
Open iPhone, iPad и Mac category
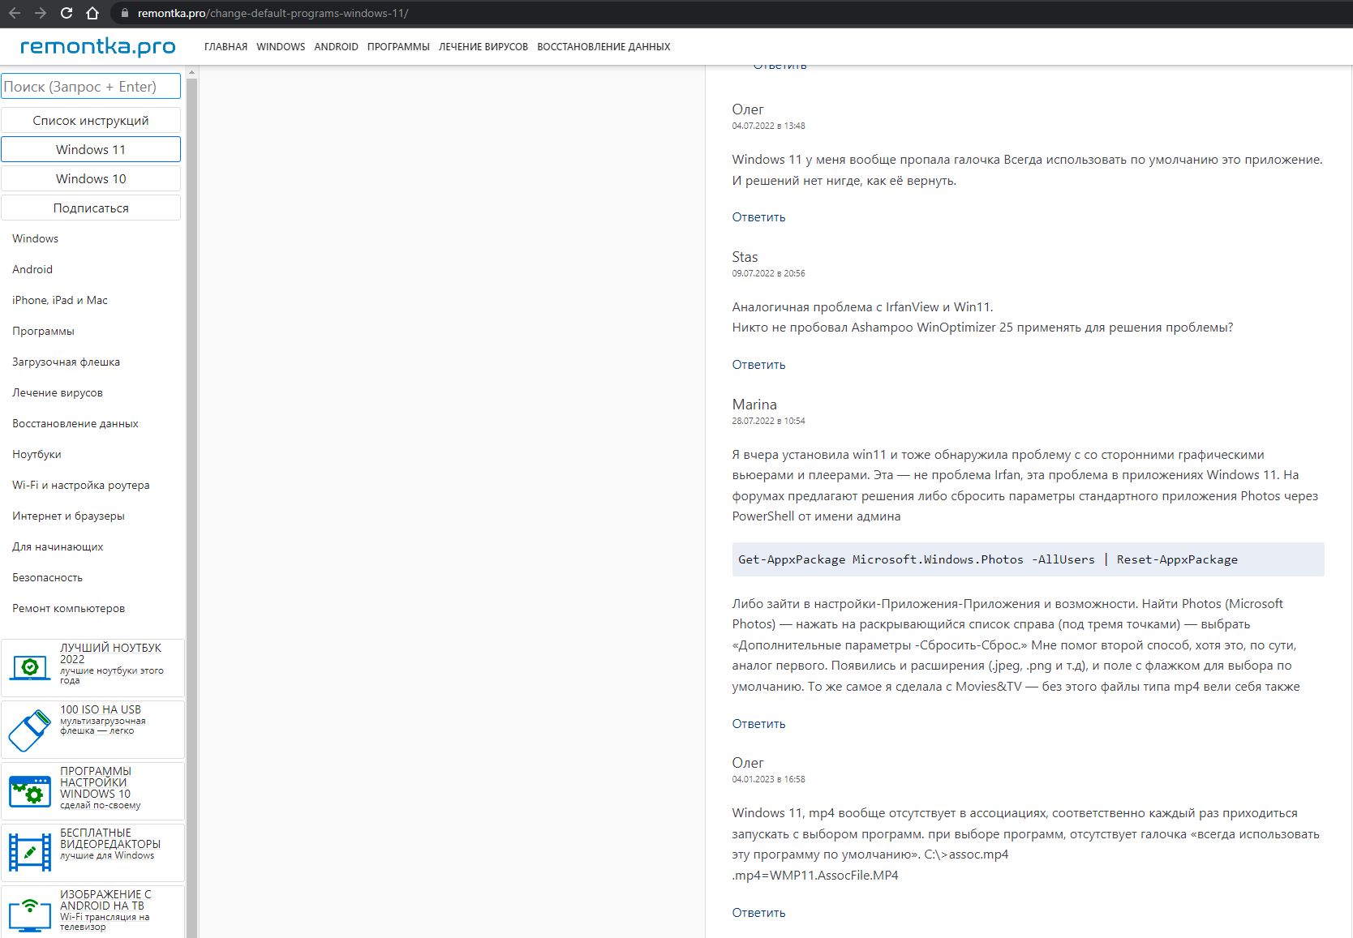(x=60, y=300)
